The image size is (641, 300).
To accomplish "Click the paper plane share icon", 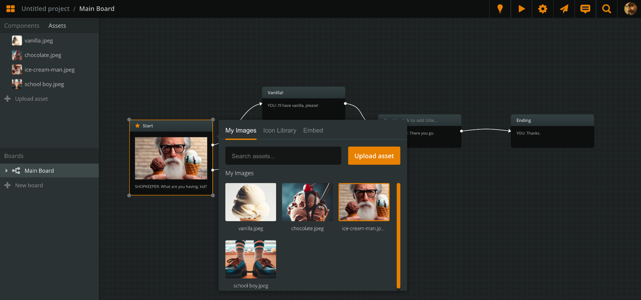I will pyautogui.click(x=564, y=9).
